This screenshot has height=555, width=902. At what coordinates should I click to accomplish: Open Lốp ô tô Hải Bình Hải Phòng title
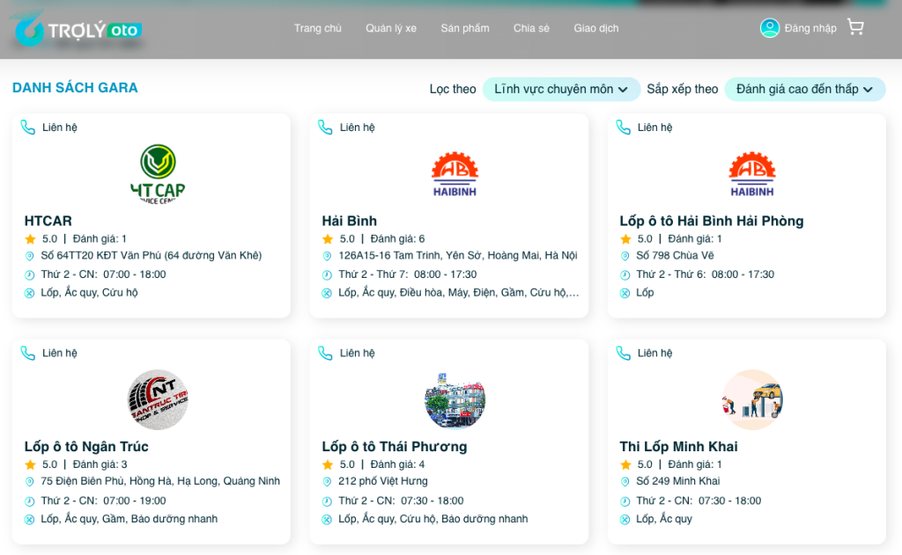712,221
